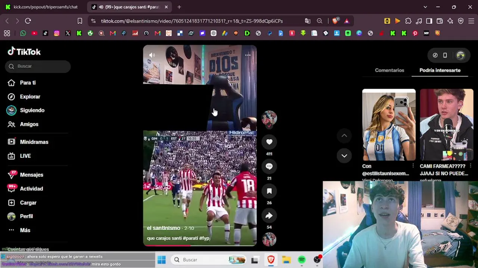478x268 pixels.
Task: Open the profile avatar in top-right pill
Action: pyautogui.click(x=460, y=55)
